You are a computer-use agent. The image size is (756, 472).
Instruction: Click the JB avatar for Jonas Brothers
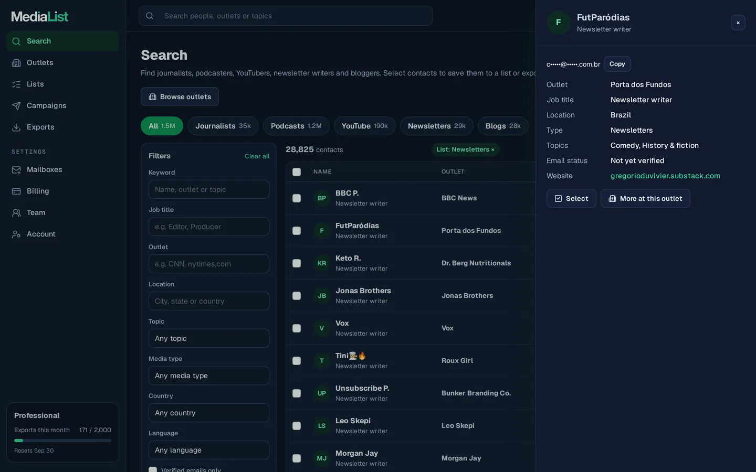coord(322,296)
